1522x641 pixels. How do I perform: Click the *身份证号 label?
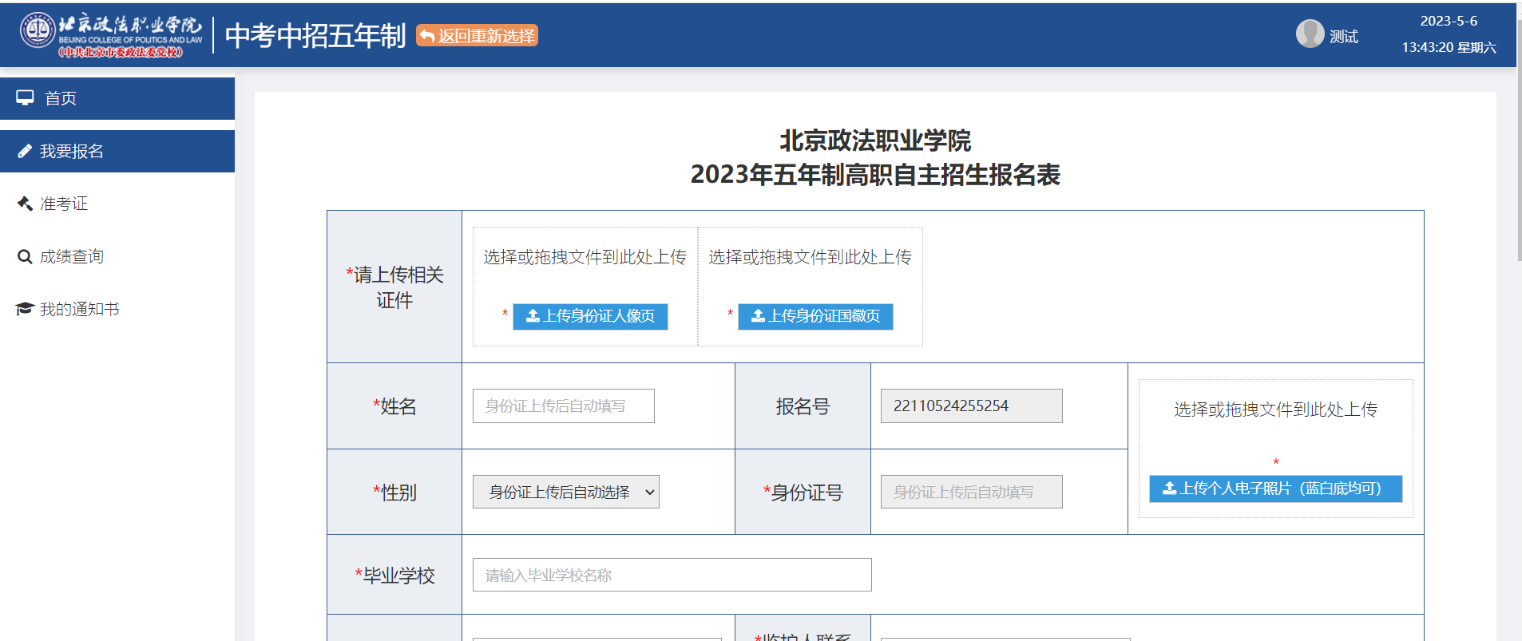tap(803, 493)
